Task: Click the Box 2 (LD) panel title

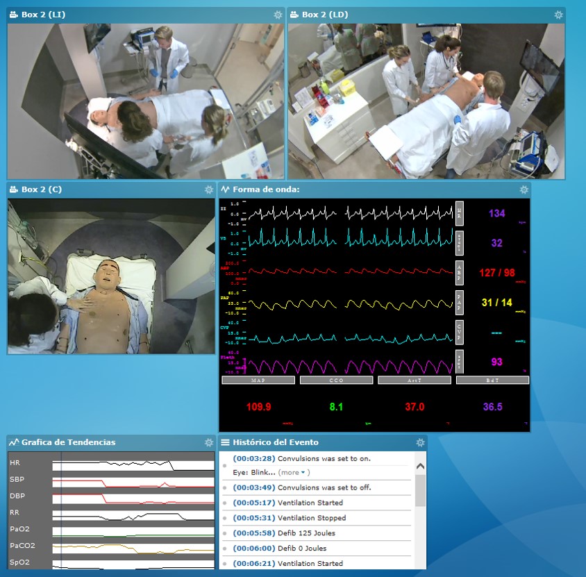Action: tap(325, 15)
